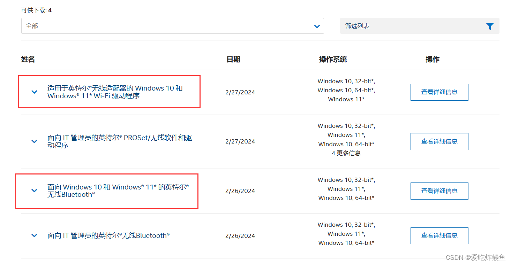Open the Windows 10 和 Windows 11 Wi-Fi 驱动程序 link
Image resolution: width=511 pixels, height=264 pixels.
[x=115, y=92]
